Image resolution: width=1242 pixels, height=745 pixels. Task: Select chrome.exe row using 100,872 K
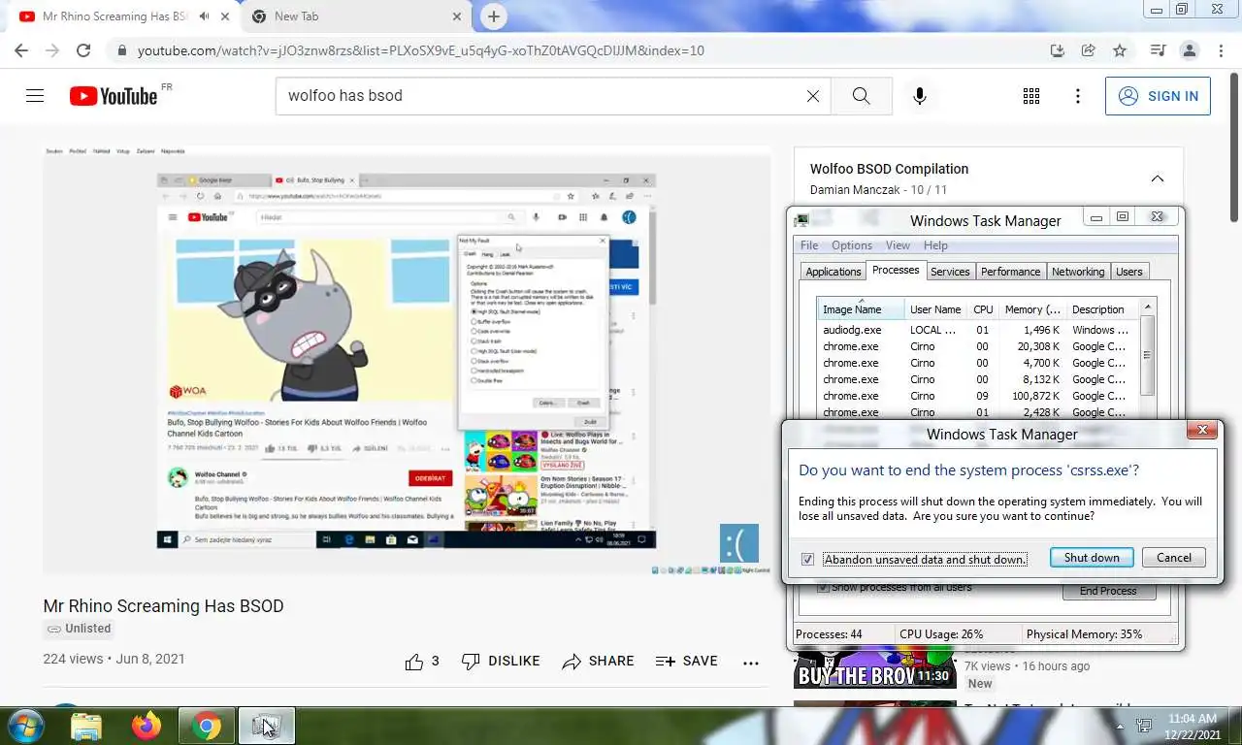(977, 396)
